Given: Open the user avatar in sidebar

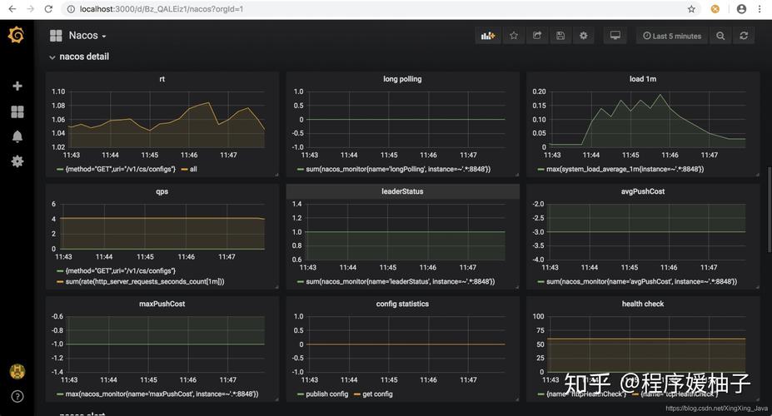Looking at the screenshot, I should click(17, 372).
